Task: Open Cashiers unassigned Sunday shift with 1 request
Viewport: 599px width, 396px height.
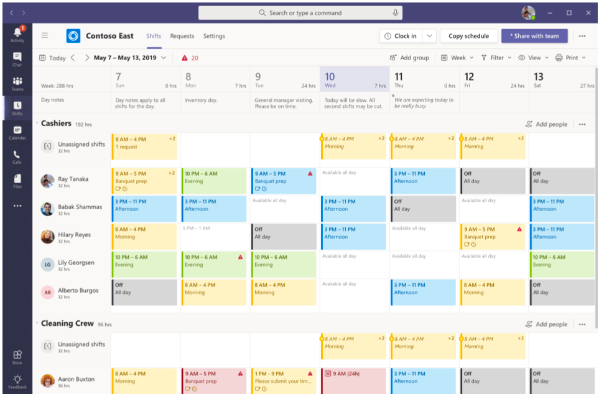Action: tap(144, 146)
